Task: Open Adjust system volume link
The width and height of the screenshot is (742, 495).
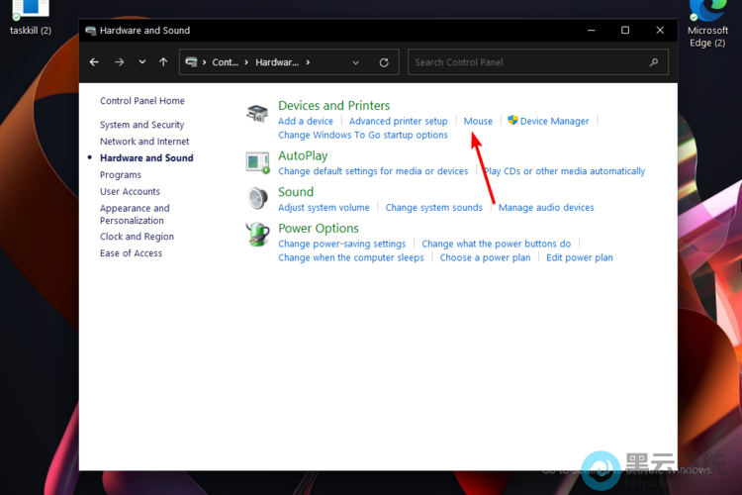Action: [x=324, y=208]
